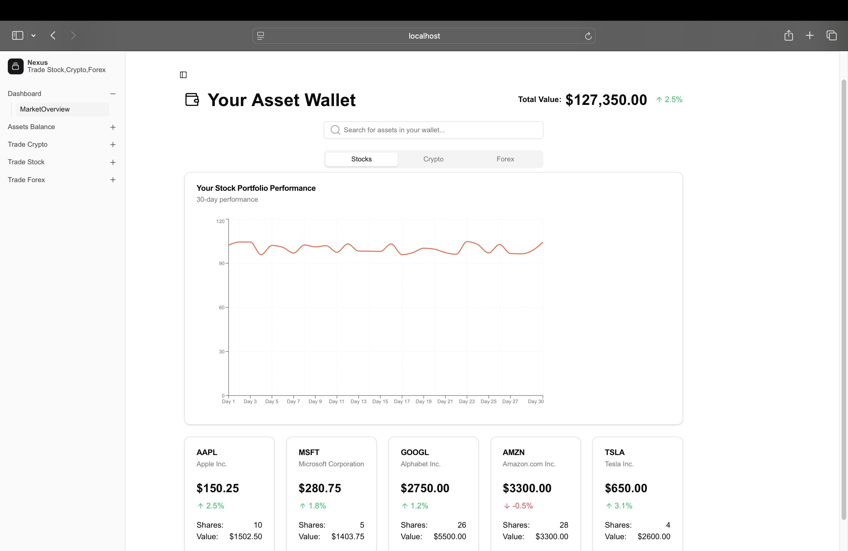Click the 30-day performance subtitle

coord(227,199)
